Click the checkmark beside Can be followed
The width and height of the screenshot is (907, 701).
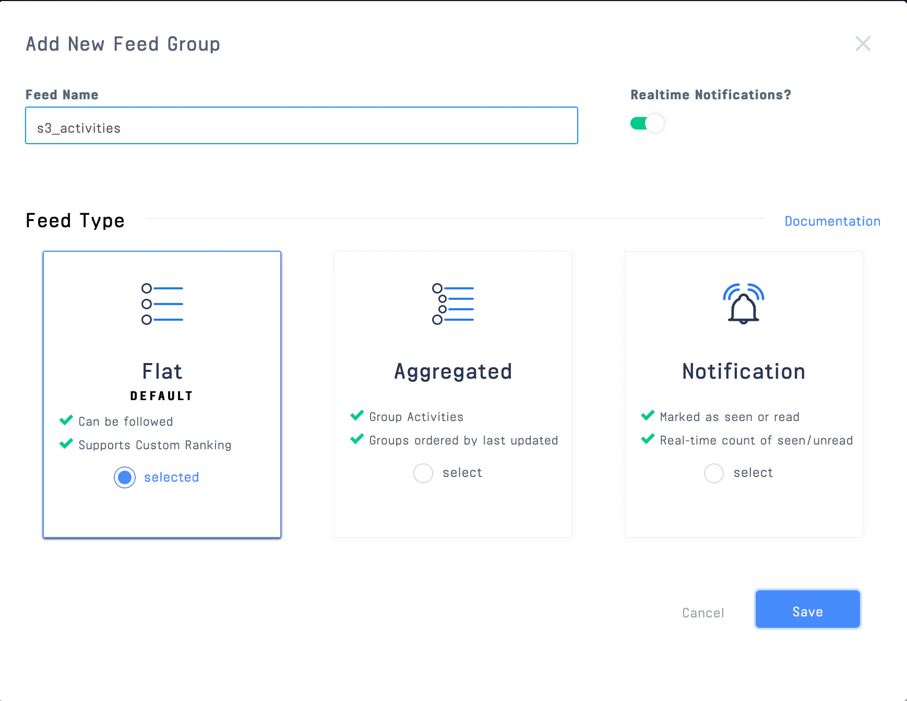coord(66,420)
